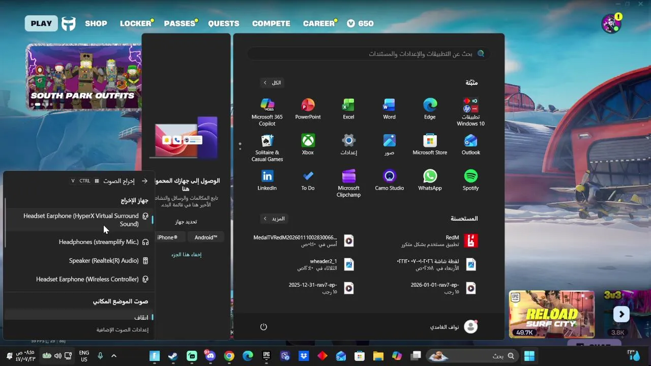This screenshot has width=651, height=366.
Task: Launch PowerPoint from the Start menu
Action: coord(308,109)
